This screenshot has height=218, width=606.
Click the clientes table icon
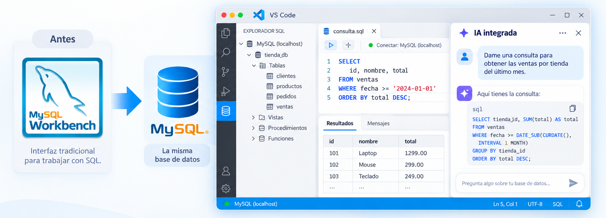[x=270, y=76]
